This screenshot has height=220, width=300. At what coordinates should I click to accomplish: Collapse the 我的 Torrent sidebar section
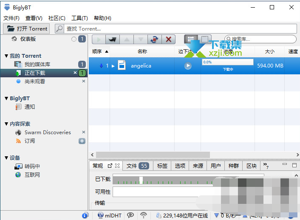click(6, 56)
